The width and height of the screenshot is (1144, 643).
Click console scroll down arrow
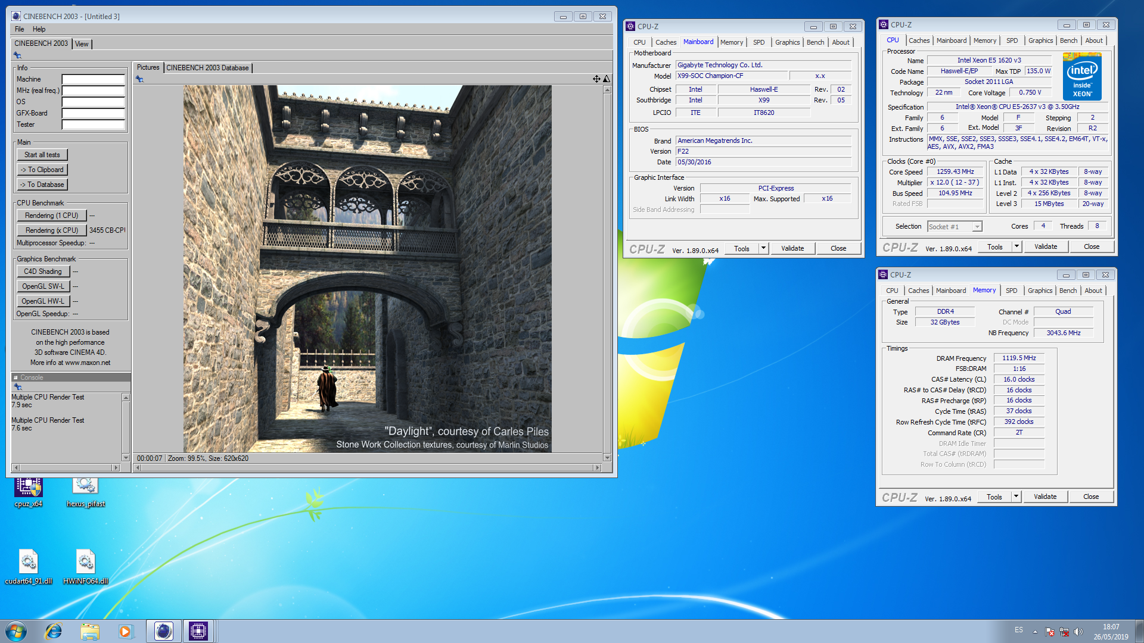[x=126, y=458]
